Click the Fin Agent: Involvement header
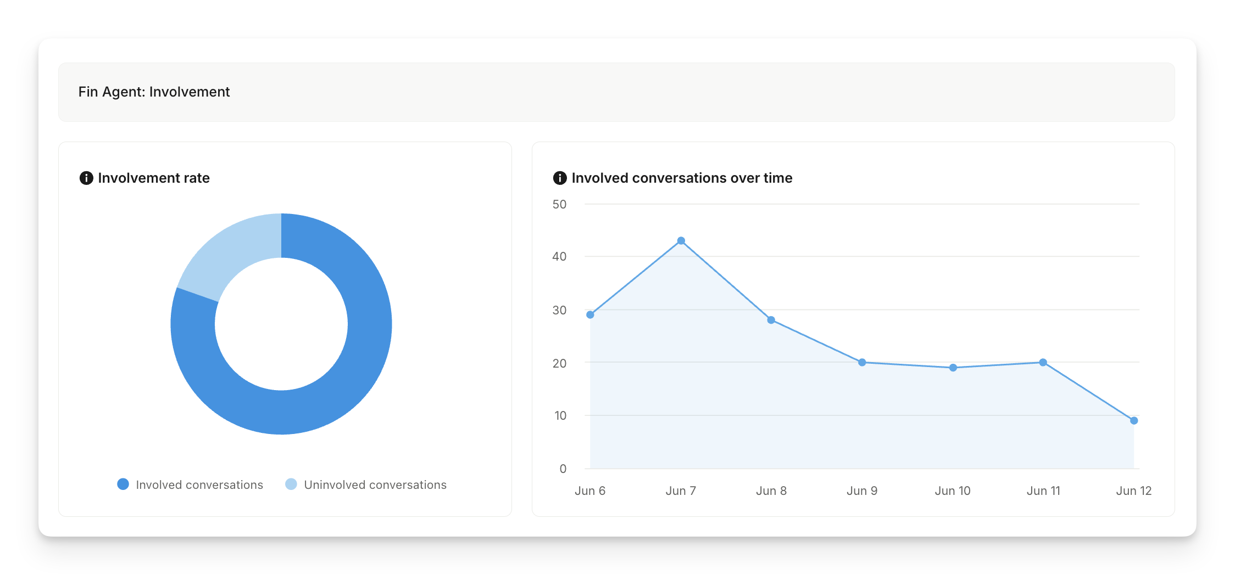Image resolution: width=1235 pixels, height=575 pixels. [x=154, y=92]
